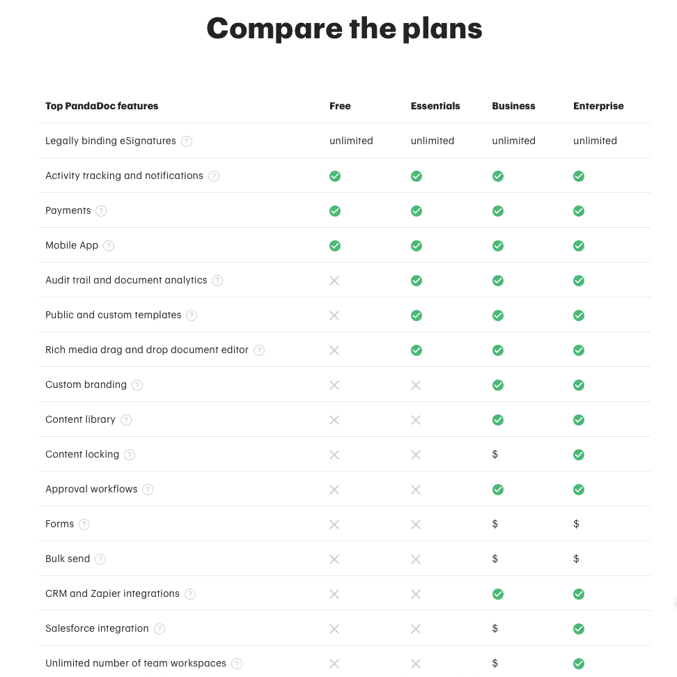Select the Business checkmark for CRM integrations
This screenshot has height=677, width=677.
tap(497, 593)
